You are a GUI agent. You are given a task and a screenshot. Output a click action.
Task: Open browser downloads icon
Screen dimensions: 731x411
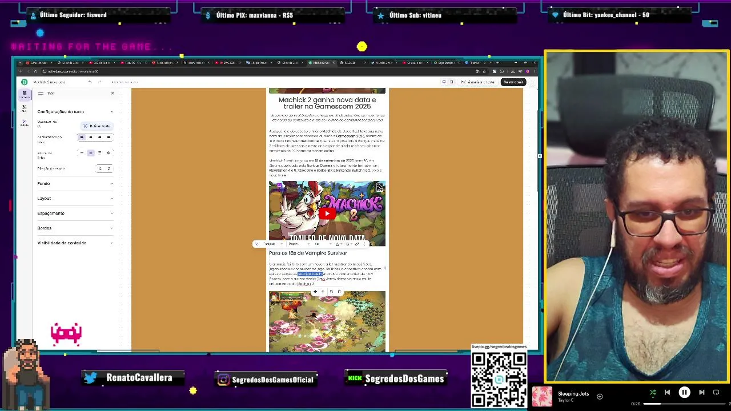click(512, 71)
